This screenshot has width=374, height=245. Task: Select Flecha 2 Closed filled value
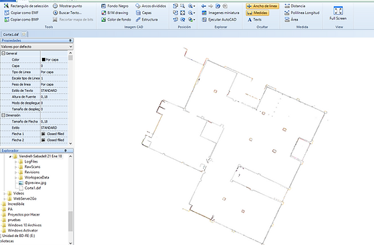pyautogui.click(x=54, y=140)
